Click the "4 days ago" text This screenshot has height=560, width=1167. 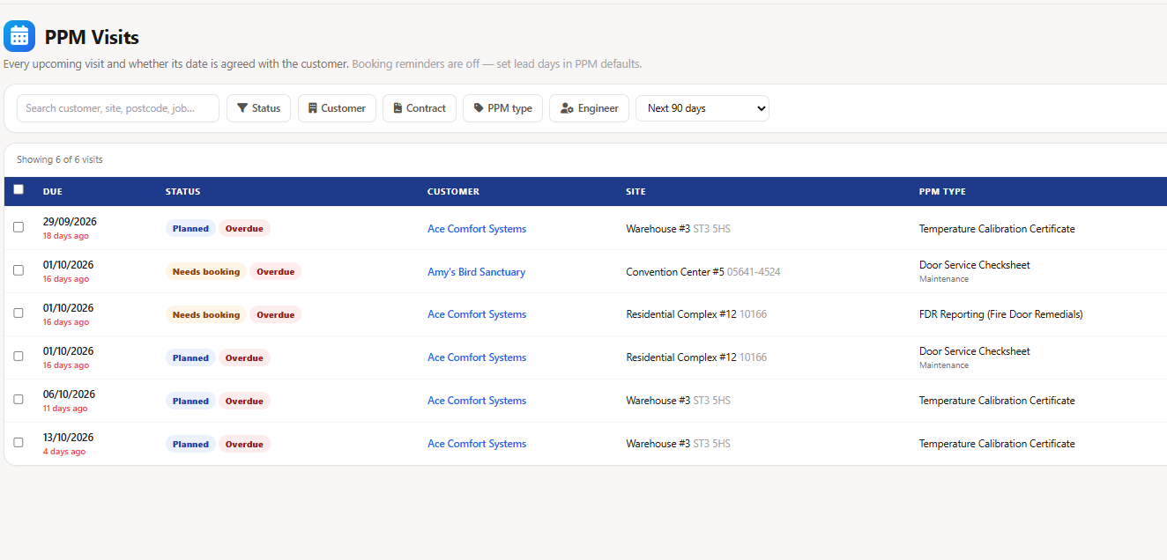tap(64, 452)
